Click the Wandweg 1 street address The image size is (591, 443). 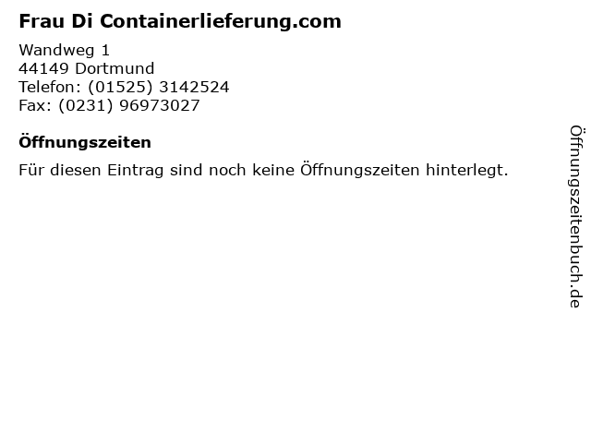(x=64, y=50)
